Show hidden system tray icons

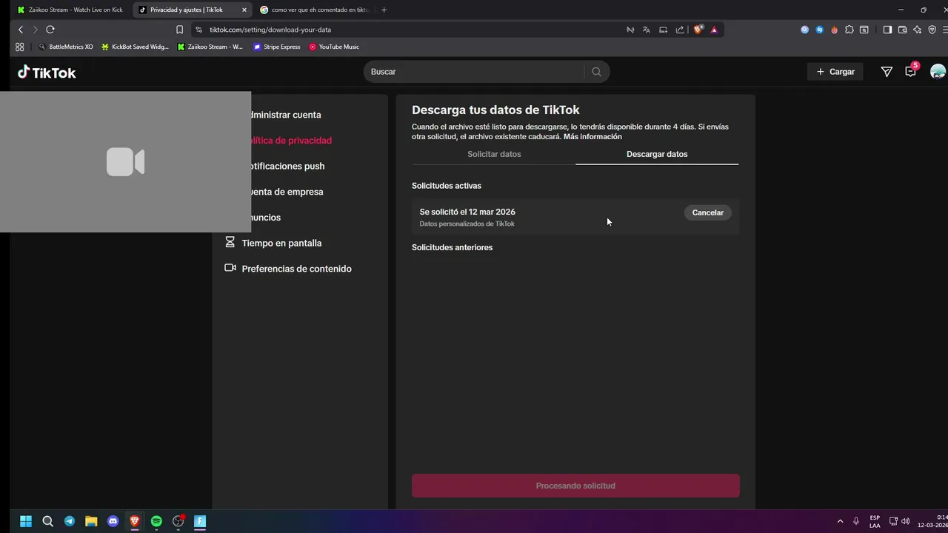coord(840,521)
